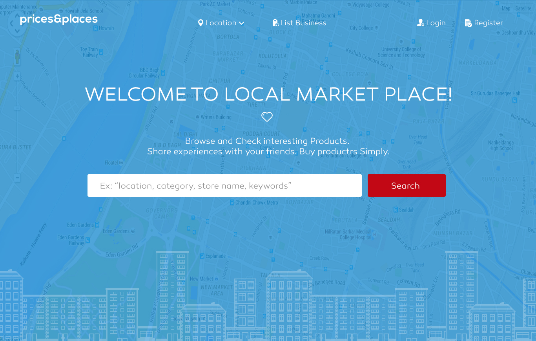Expand the chevron next to Location
536x341 pixels.
241,23
